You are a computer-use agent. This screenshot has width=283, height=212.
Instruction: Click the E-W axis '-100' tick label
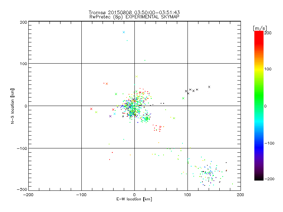[81, 195]
